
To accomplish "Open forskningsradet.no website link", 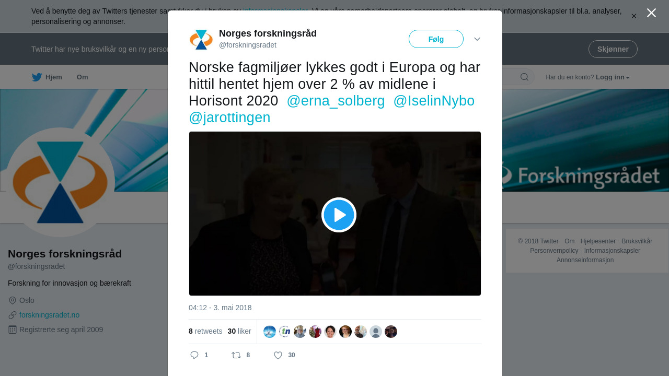I will point(49,315).
